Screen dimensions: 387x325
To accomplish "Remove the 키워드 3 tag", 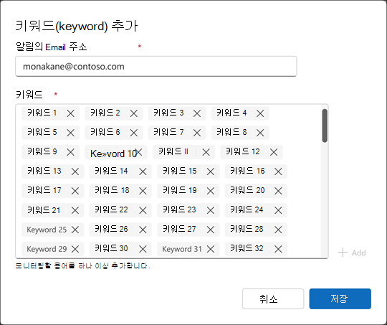I will pyautogui.click(x=197, y=113).
